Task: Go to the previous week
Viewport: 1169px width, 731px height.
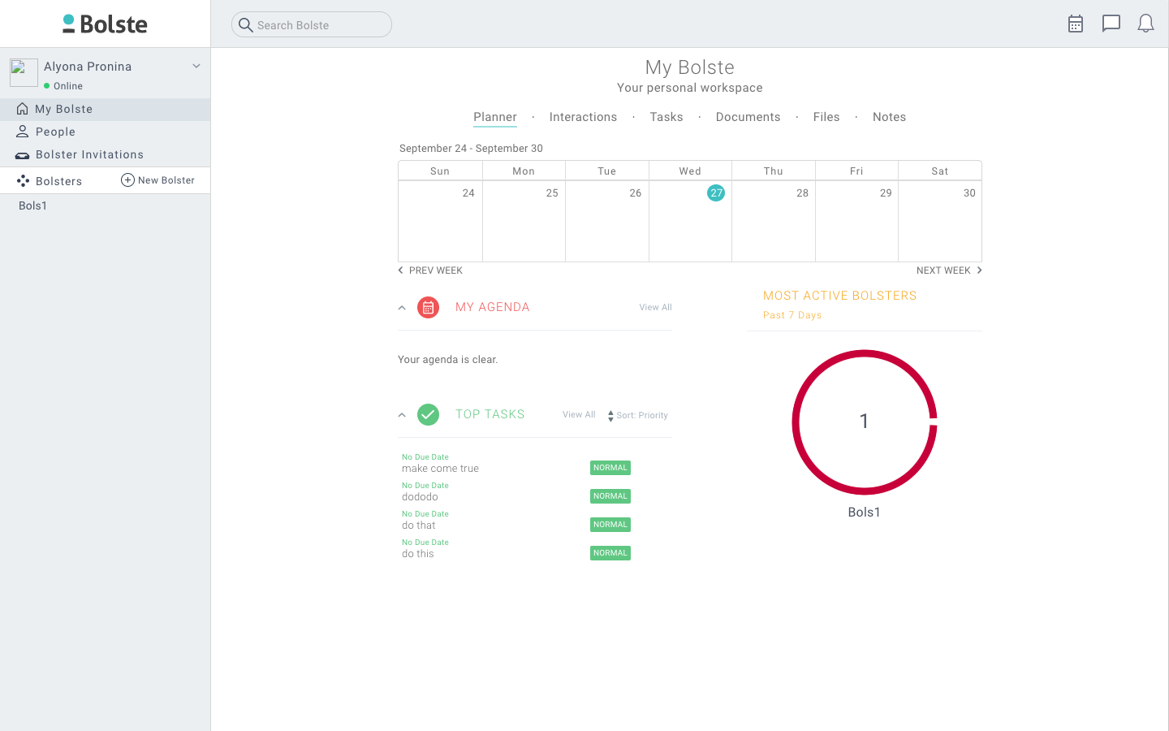Action: tap(430, 270)
